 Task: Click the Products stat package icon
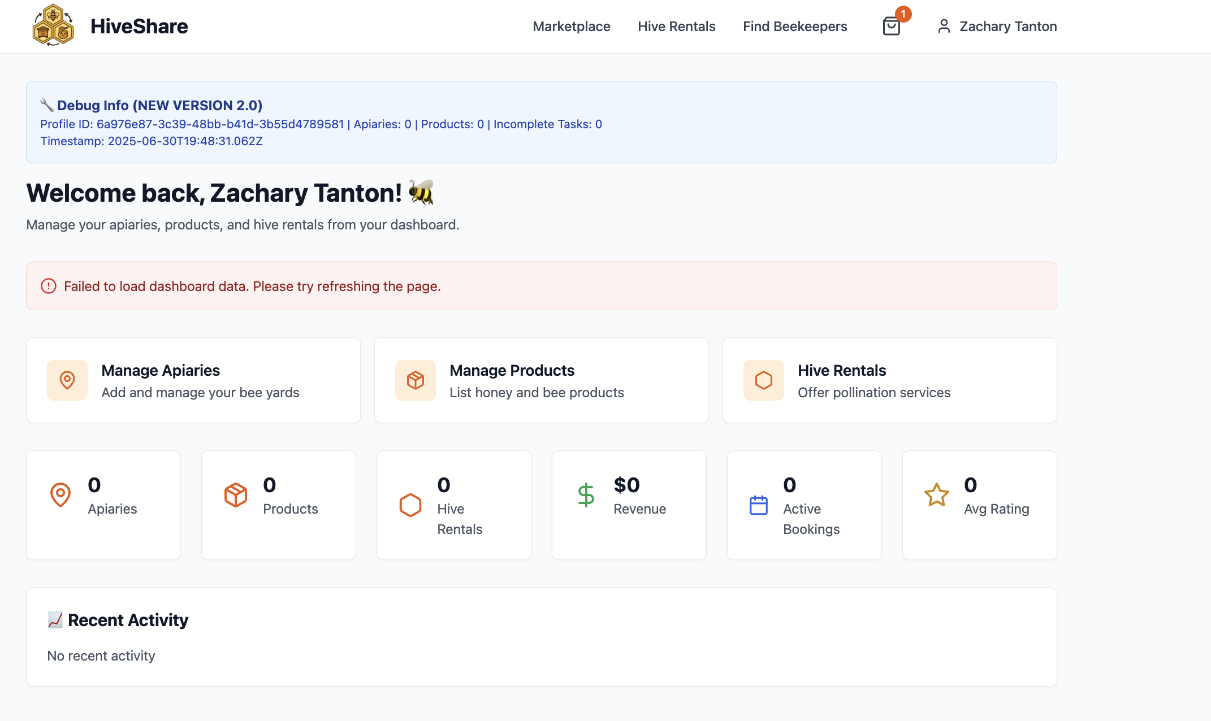click(x=236, y=495)
